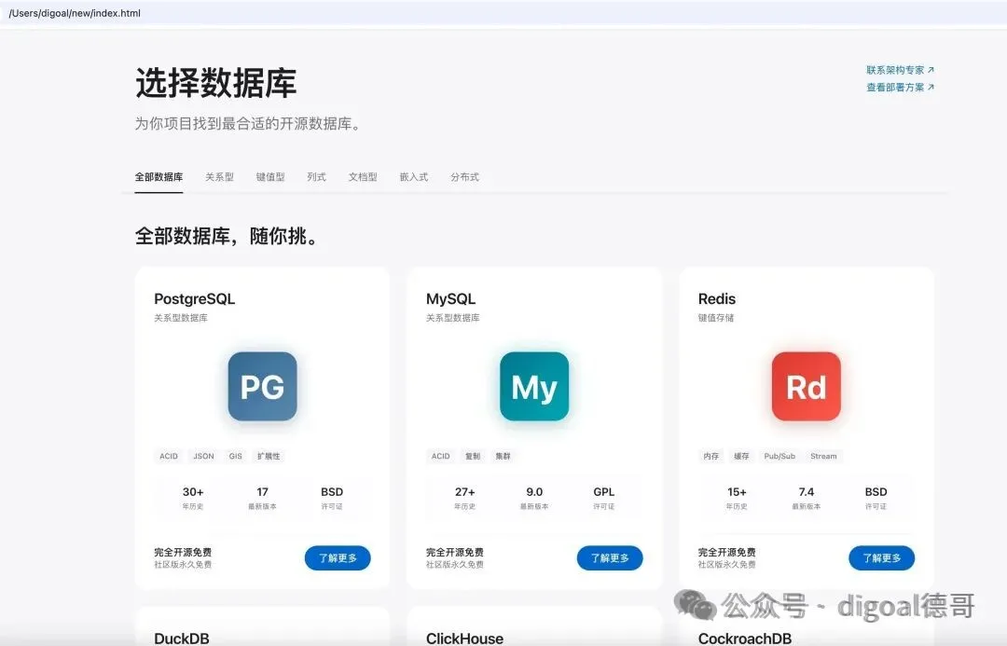Image resolution: width=1007 pixels, height=646 pixels.
Task: Click the 选择数据库 page heading
Action: 215,83
